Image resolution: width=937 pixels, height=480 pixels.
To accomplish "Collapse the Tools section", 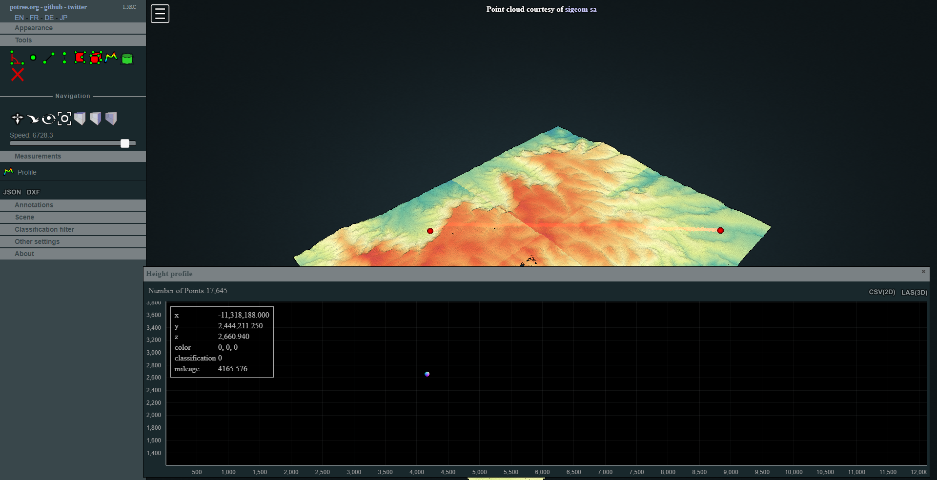I will pos(23,40).
